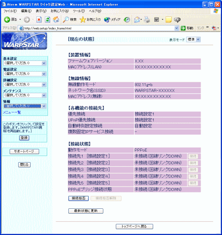This screenshot has width=222, height=235.
Task: Expand the links bar chevron
Action: pyautogui.click(x=207, y=27)
